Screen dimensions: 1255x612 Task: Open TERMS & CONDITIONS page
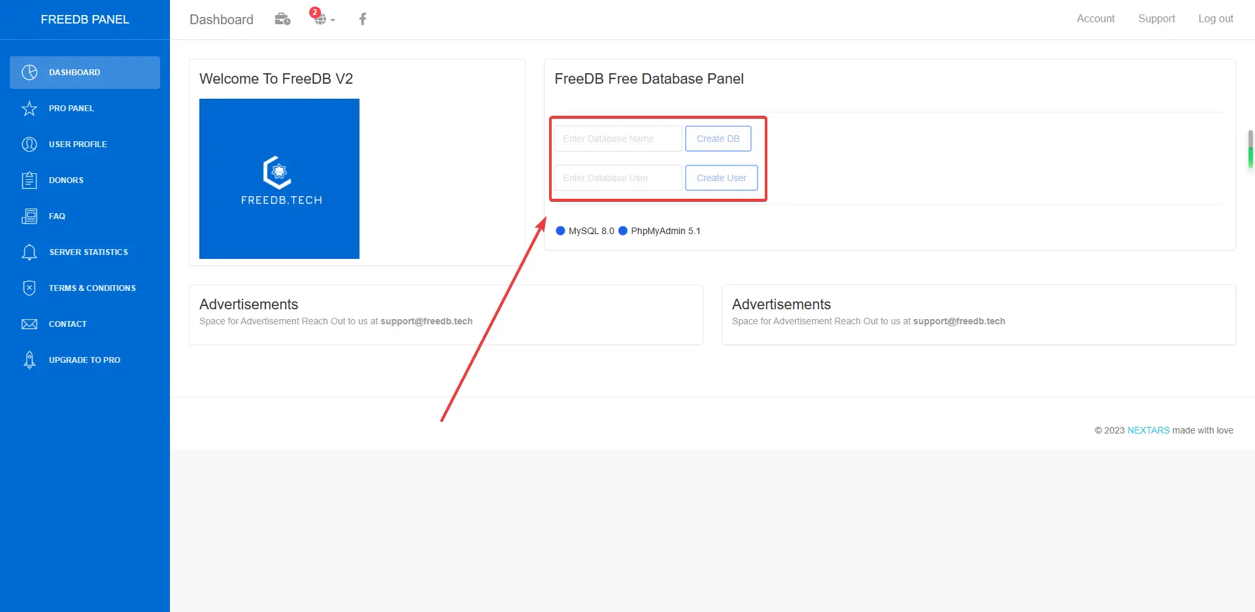click(85, 288)
